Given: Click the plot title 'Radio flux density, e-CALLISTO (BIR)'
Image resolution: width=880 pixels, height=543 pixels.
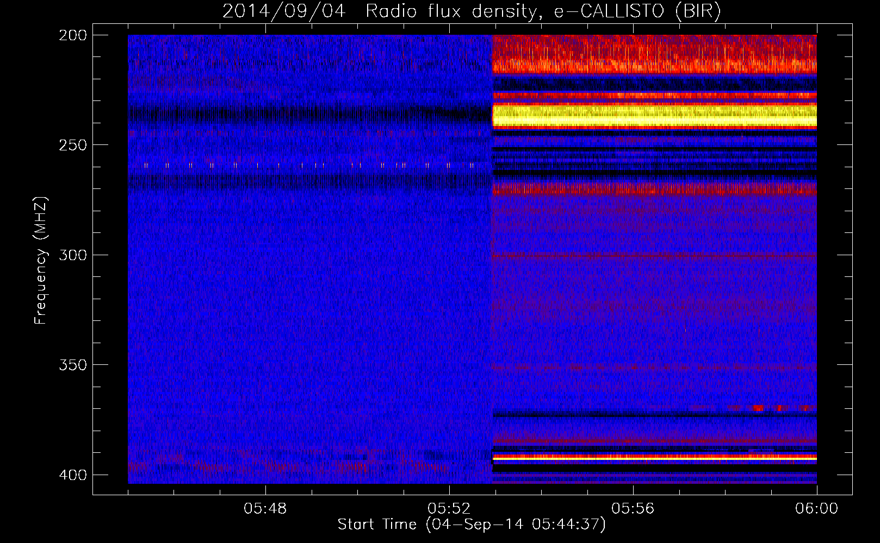Looking at the screenshot, I should click(x=543, y=11).
